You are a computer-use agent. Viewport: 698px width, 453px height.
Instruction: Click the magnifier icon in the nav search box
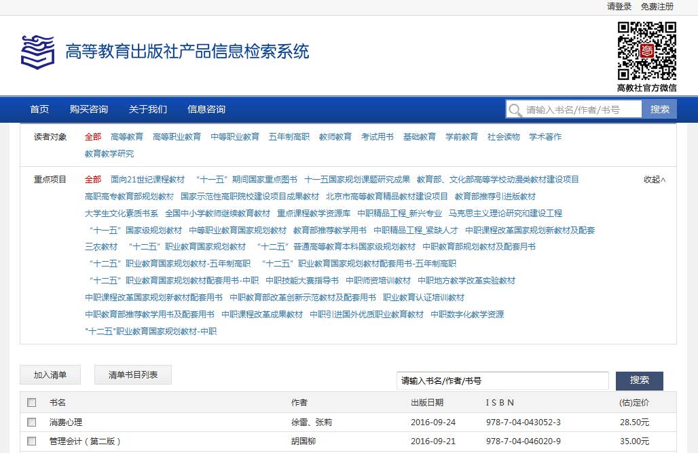click(x=515, y=110)
